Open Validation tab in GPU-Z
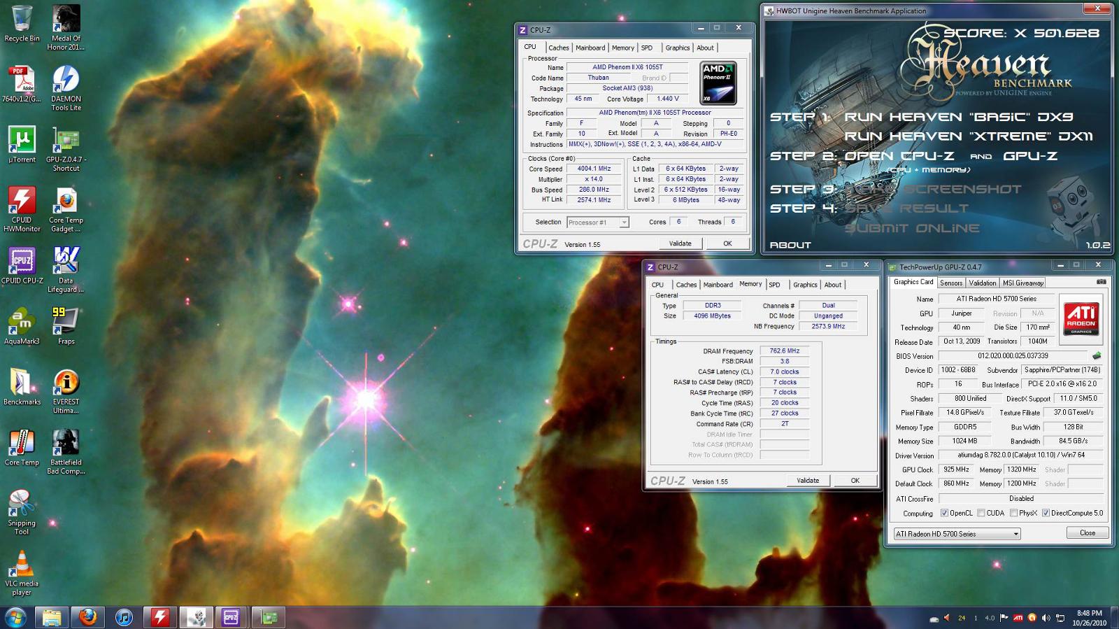This screenshot has height=629, width=1119. pyautogui.click(x=983, y=283)
